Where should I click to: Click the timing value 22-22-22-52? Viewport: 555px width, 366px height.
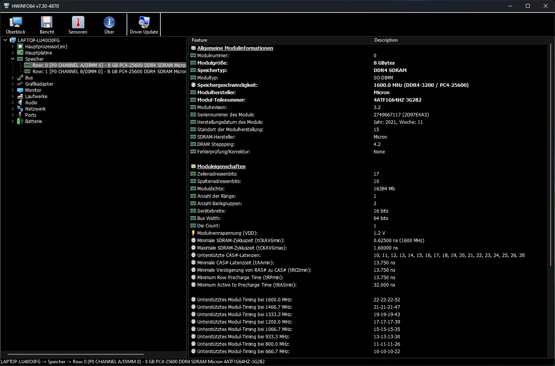pos(386,299)
